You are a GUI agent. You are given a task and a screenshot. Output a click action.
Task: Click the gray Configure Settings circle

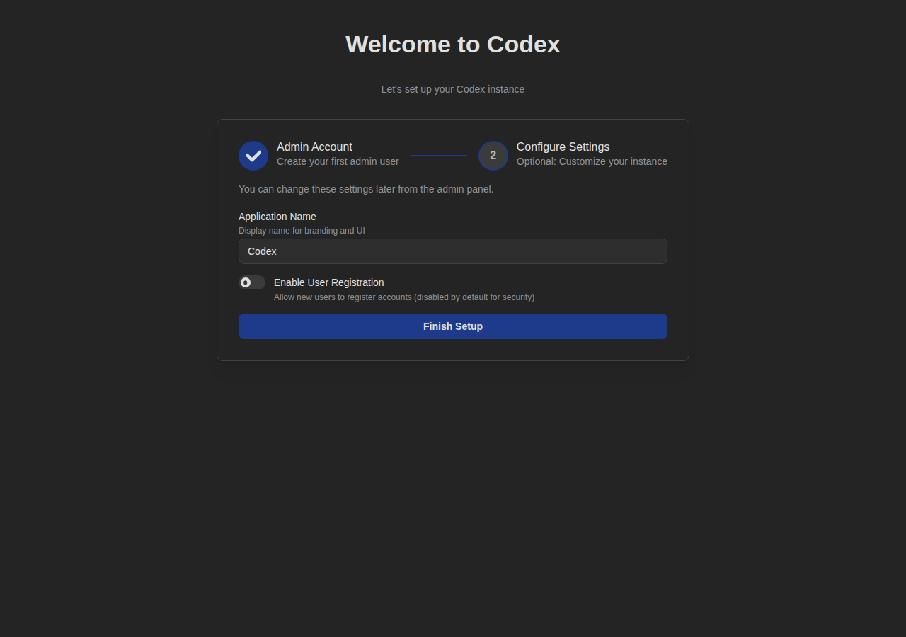click(x=493, y=155)
